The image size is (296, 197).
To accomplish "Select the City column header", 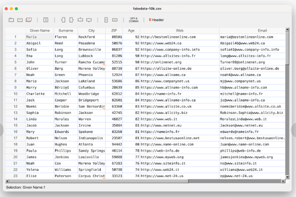I will click(x=91, y=30).
